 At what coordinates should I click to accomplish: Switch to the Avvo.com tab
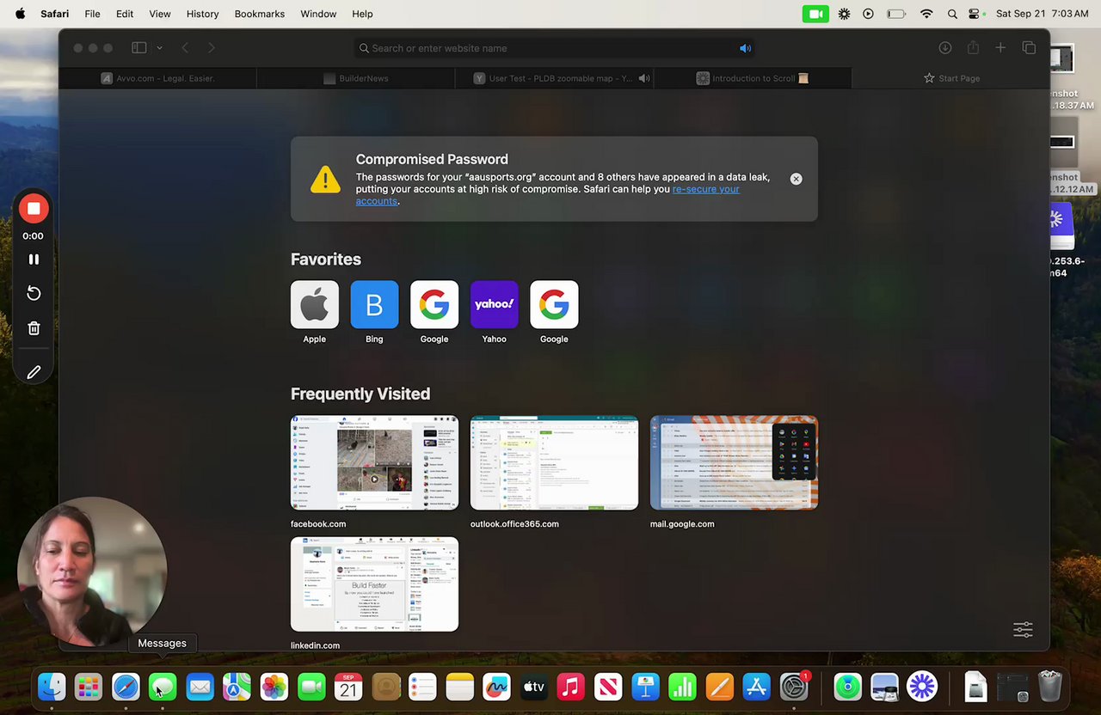click(x=158, y=78)
